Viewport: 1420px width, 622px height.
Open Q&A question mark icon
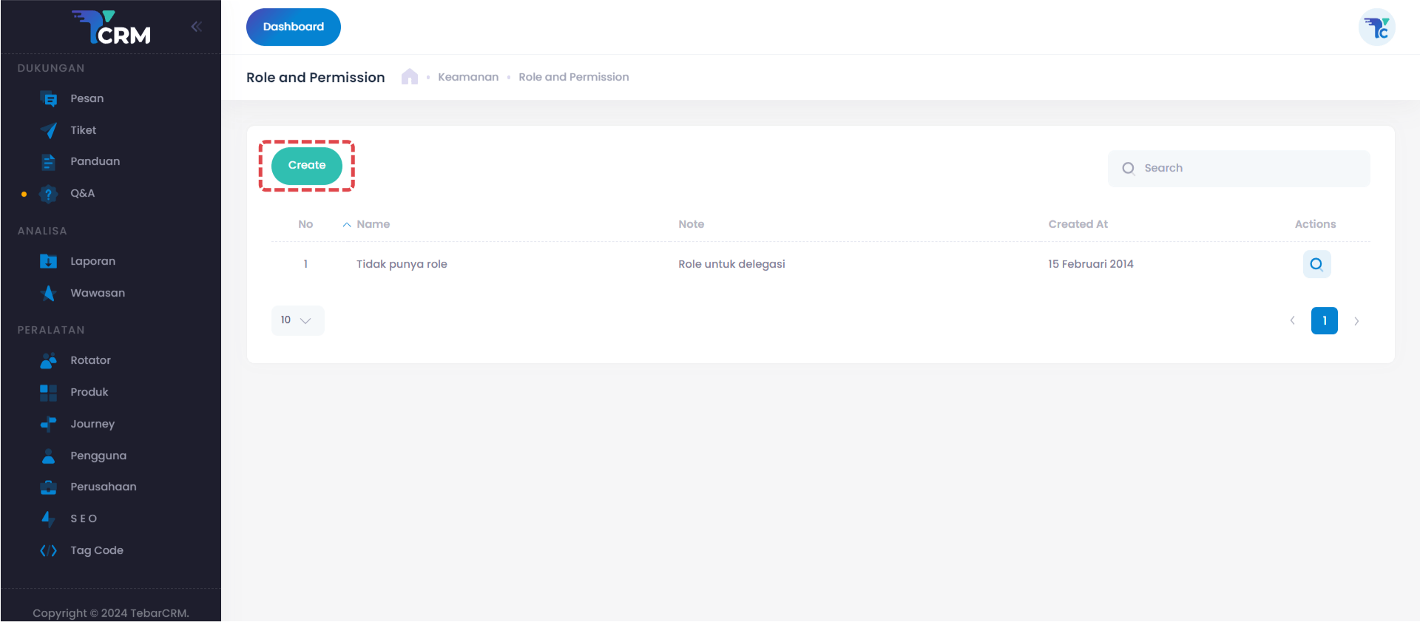click(x=49, y=194)
